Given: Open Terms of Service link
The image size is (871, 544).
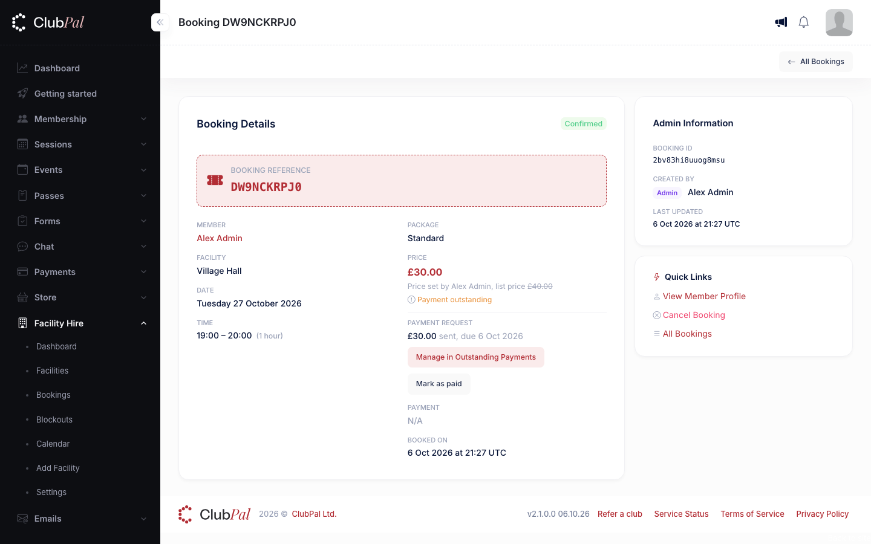Looking at the screenshot, I should 752,514.
